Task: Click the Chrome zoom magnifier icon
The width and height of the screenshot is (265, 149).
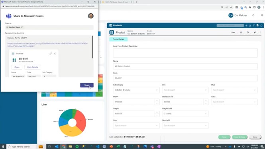Action: 222,7
